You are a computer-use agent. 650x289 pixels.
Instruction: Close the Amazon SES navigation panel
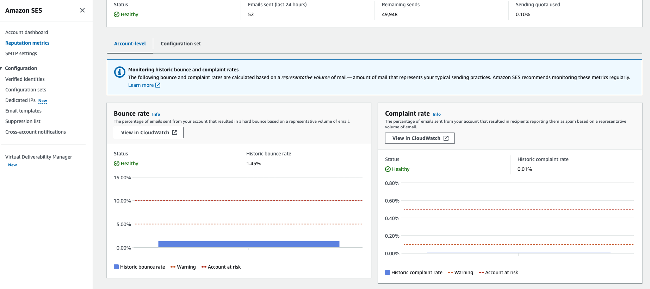82,10
